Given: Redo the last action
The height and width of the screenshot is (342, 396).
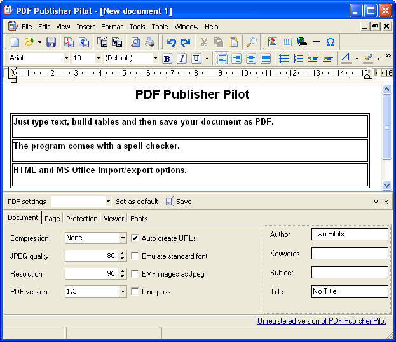Looking at the screenshot, I should click(x=186, y=42).
